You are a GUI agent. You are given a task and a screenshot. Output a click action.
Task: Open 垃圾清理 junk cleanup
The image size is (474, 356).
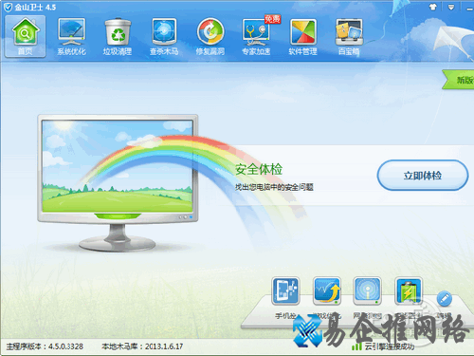point(118,36)
